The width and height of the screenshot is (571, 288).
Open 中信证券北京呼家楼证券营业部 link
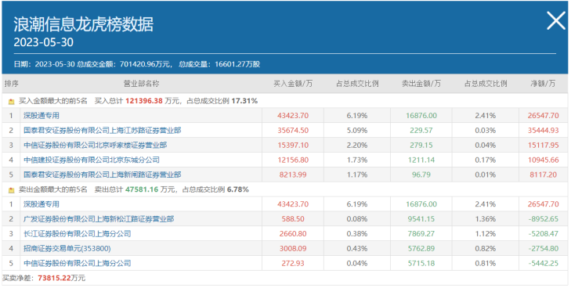pos(96,145)
